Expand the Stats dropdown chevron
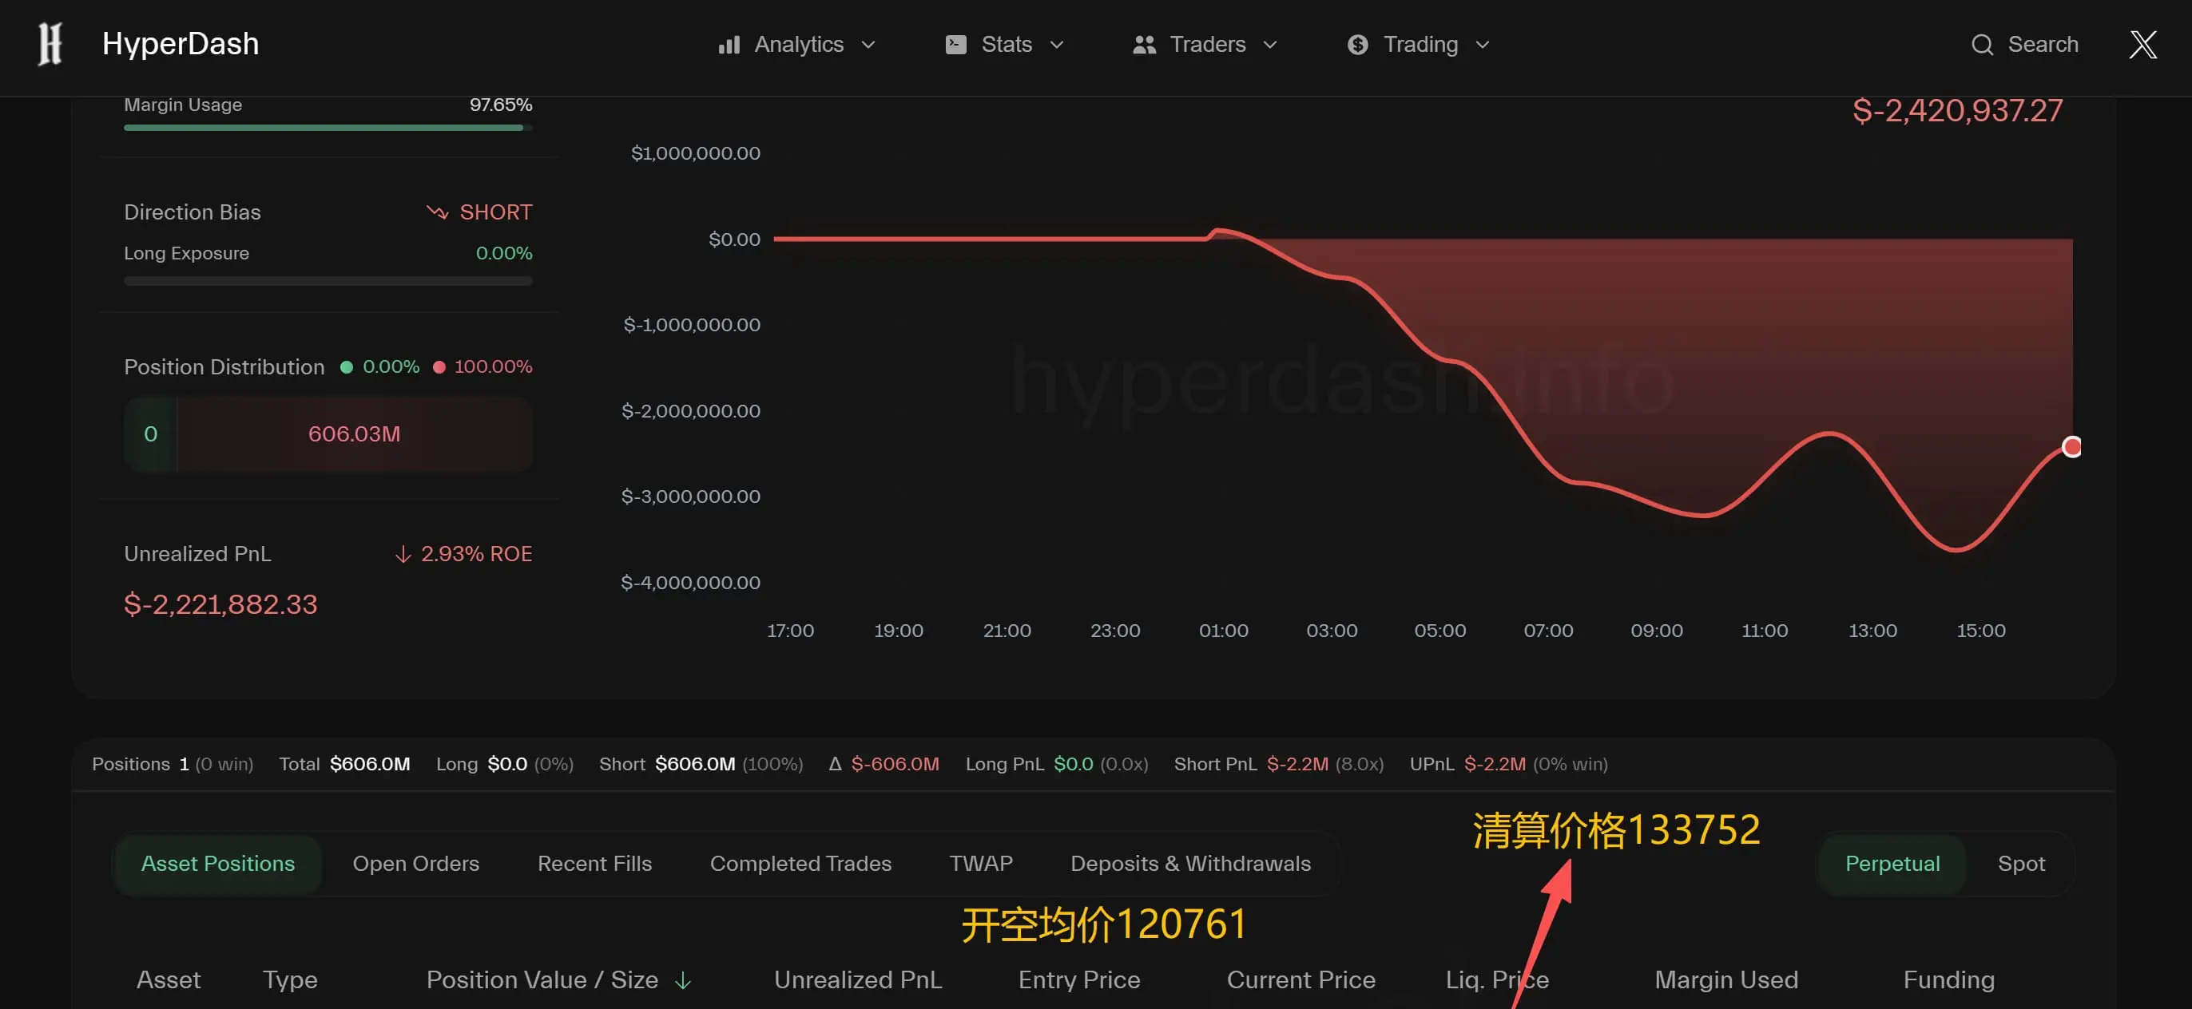The height and width of the screenshot is (1009, 2192). (1056, 45)
